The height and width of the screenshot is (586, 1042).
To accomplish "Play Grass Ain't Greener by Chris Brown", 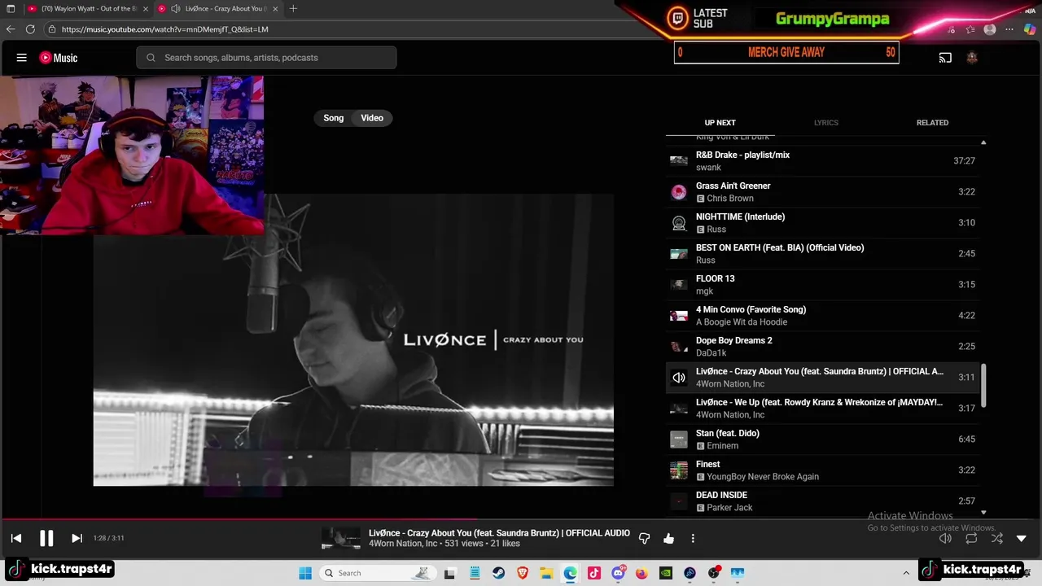I will [x=822, y=192].
